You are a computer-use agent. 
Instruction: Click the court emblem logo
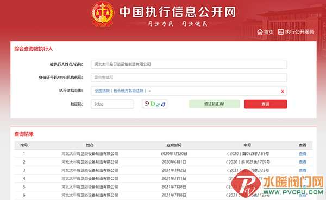coord(103,14)
